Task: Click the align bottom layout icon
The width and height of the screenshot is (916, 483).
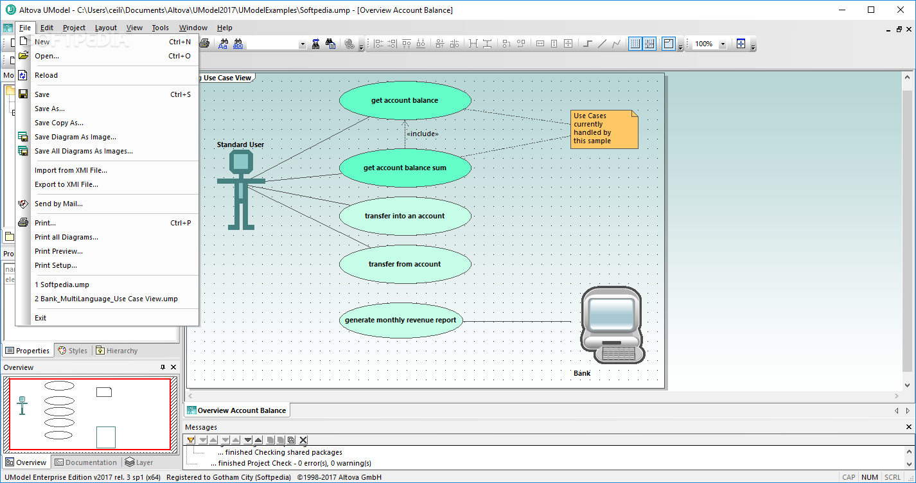Action: 421,44
